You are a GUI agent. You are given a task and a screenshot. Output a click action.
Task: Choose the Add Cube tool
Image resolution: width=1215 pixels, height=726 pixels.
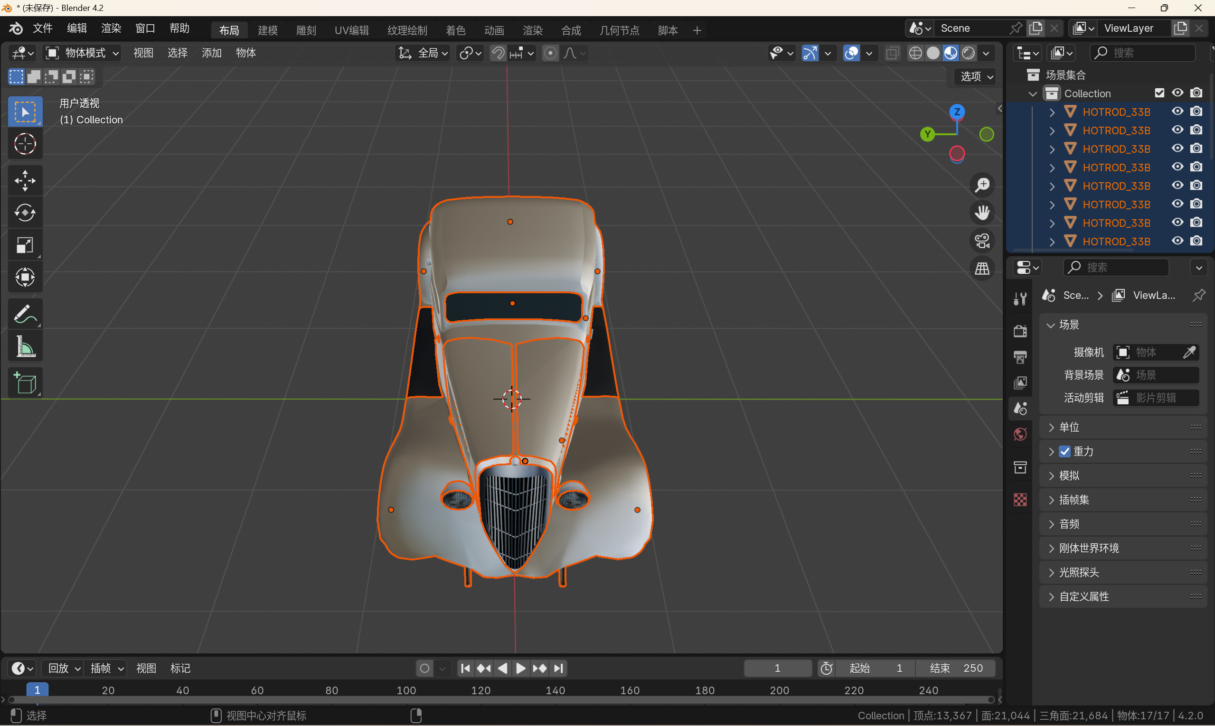pyautogui.click(x=25, y=382)
